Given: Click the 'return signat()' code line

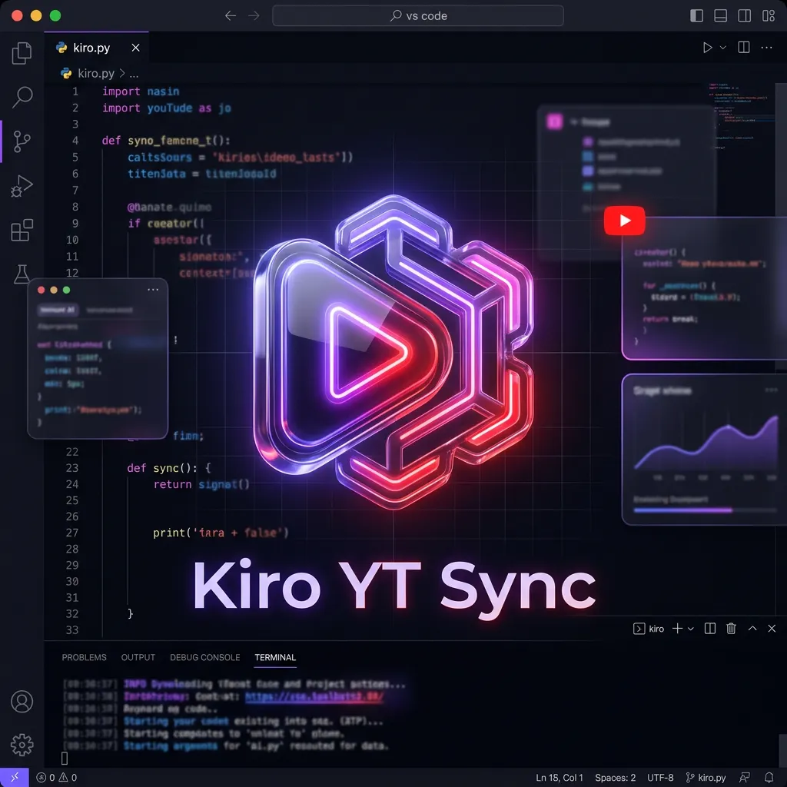Looking at the screenshot, I should [x=201, y=484].
